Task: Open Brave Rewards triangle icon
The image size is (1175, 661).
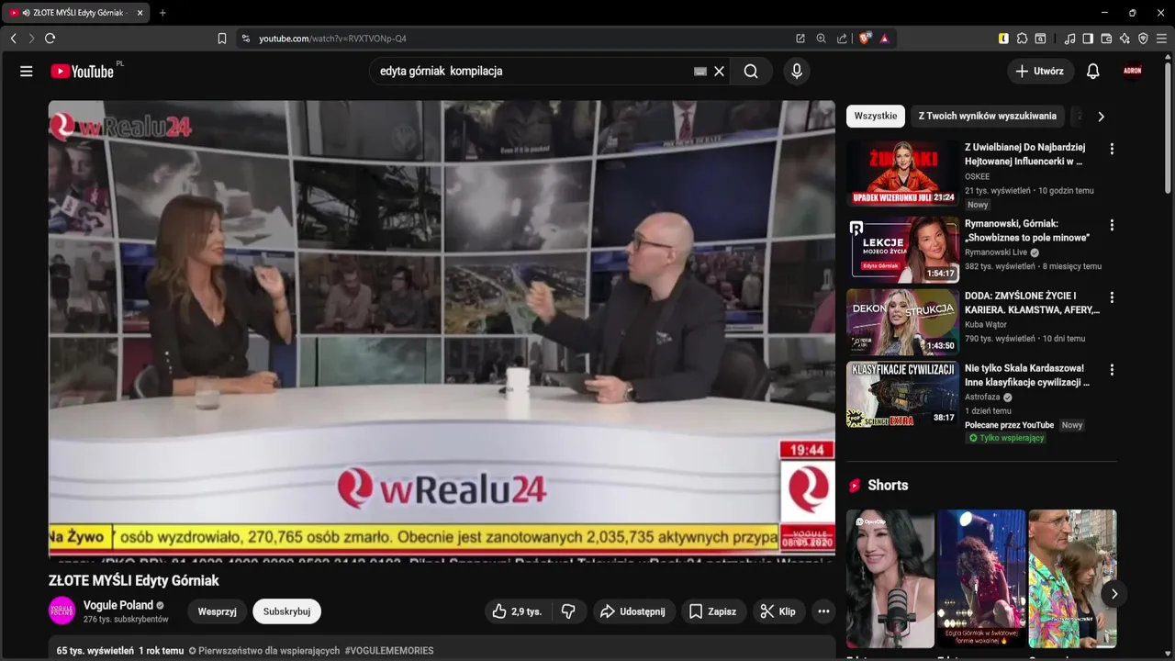Action: click(885, 39)
